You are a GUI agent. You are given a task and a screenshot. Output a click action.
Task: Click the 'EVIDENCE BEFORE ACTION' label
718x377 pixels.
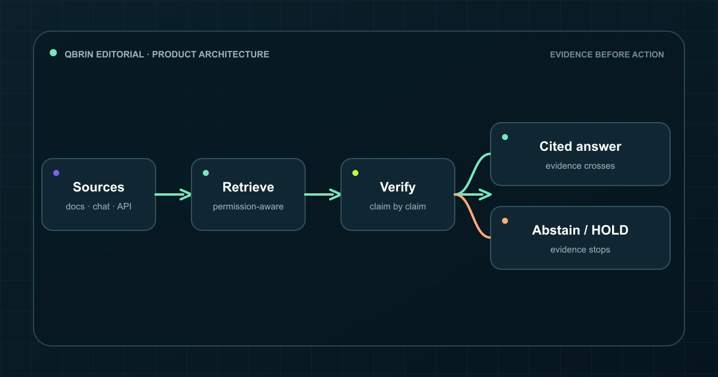coord(607,54)
